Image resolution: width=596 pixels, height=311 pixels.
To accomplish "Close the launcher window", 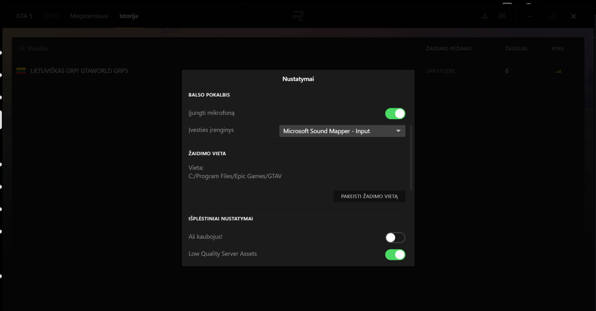I will point(573,16).
